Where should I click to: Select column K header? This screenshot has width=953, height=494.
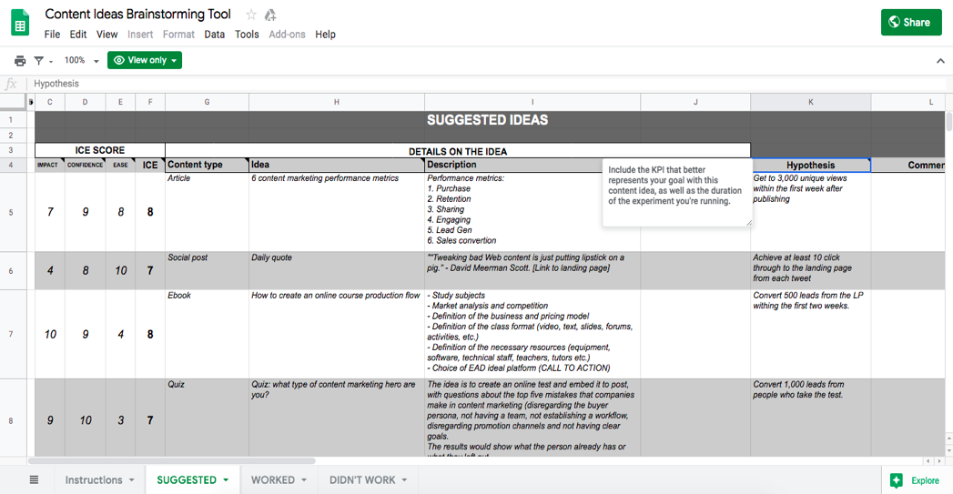click(810, 102)
